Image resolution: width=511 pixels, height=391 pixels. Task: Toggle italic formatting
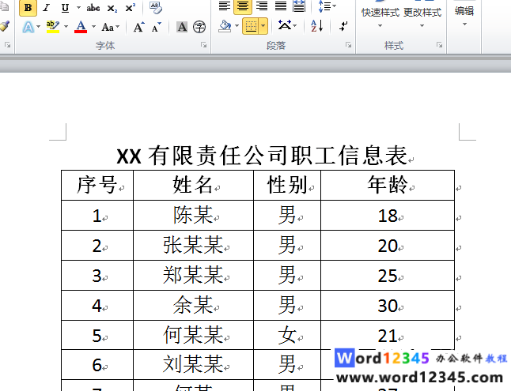pyautogui.click(x=47, y=7)
